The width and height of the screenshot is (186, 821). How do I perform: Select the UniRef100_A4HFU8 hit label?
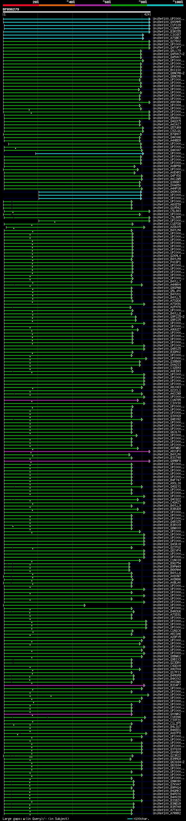click(167, 189)
